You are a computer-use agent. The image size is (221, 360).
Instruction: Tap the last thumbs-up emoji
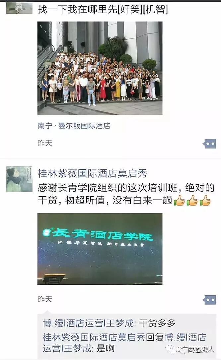coord(205,200)
